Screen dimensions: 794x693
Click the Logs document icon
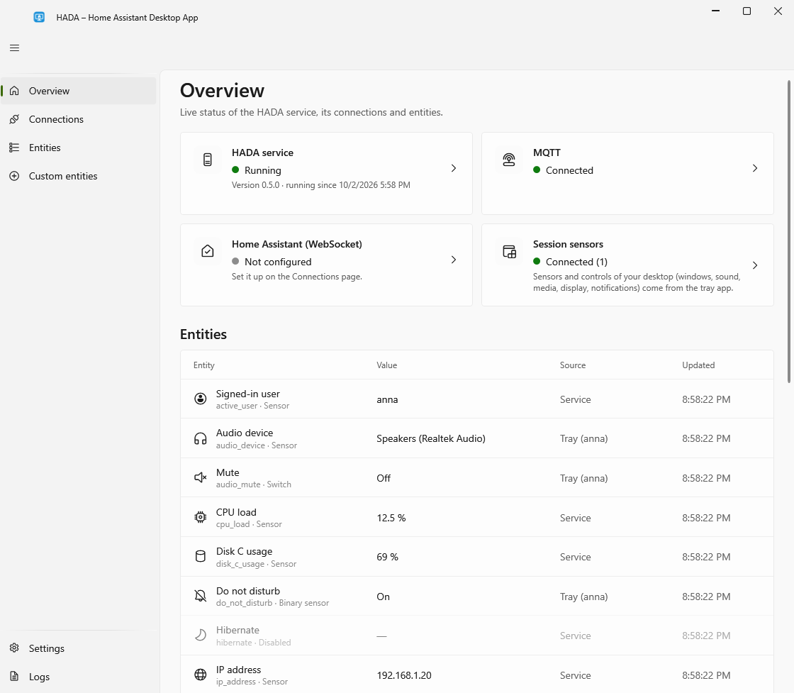point(14,676)
